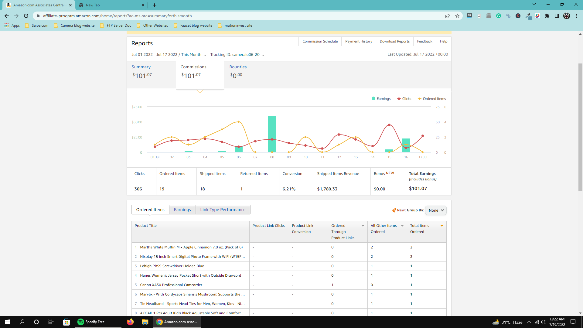
Task: Share this page via the share icon
Action: pos(448,16)
